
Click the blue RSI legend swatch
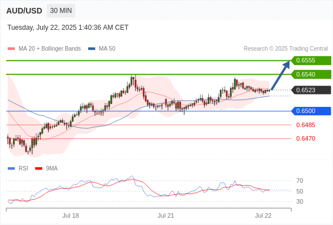point(11,169)
